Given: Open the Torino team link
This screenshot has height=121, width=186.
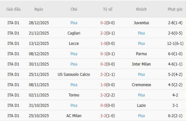Looking at the screenshot, I should (x=74, y=95).
